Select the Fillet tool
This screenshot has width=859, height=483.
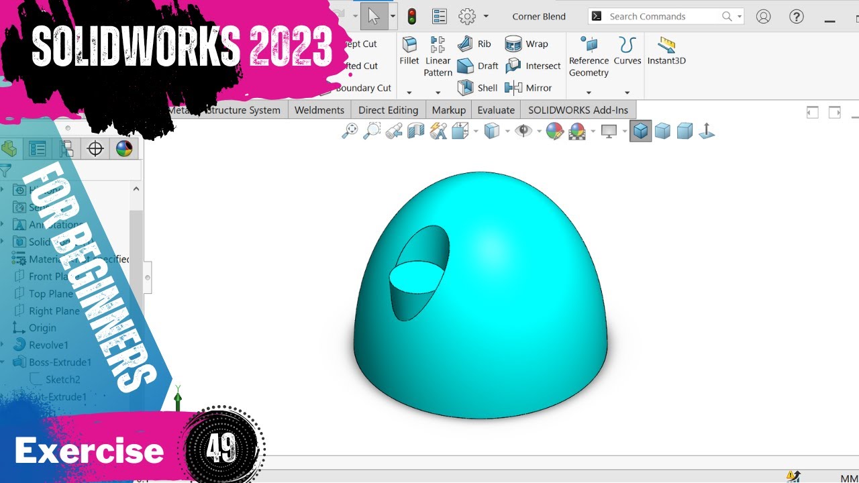coord(409,52)
